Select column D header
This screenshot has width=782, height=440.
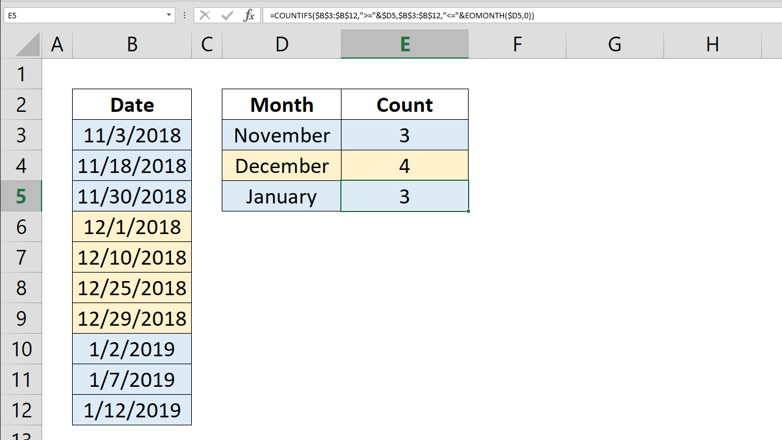point(282,44)
